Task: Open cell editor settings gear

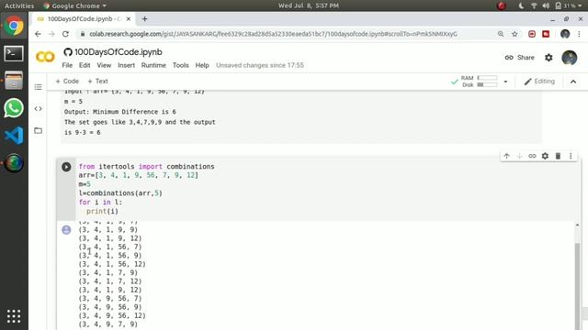Action: coord(545,156)
